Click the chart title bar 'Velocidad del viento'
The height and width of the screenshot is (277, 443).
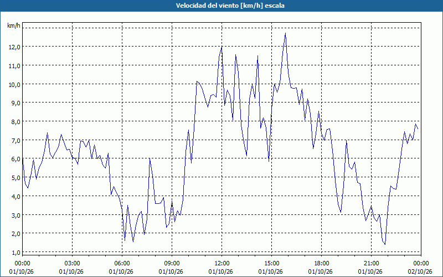pos(221,6)
